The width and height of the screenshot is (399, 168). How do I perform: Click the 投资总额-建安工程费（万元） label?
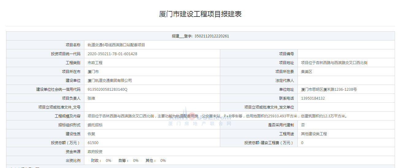[x=269, y=143]
